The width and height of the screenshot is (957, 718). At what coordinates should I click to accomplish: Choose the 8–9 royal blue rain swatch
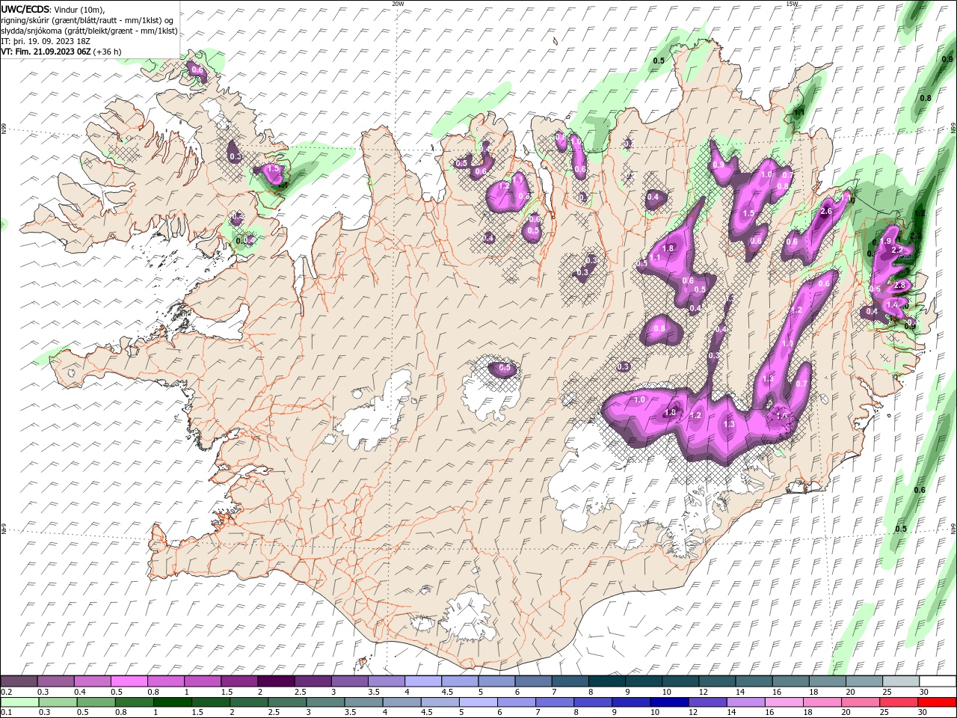(592, 702)
